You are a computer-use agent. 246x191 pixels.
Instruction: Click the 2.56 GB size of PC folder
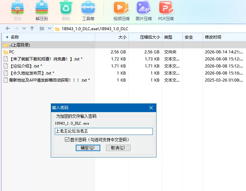coord(118,52)
